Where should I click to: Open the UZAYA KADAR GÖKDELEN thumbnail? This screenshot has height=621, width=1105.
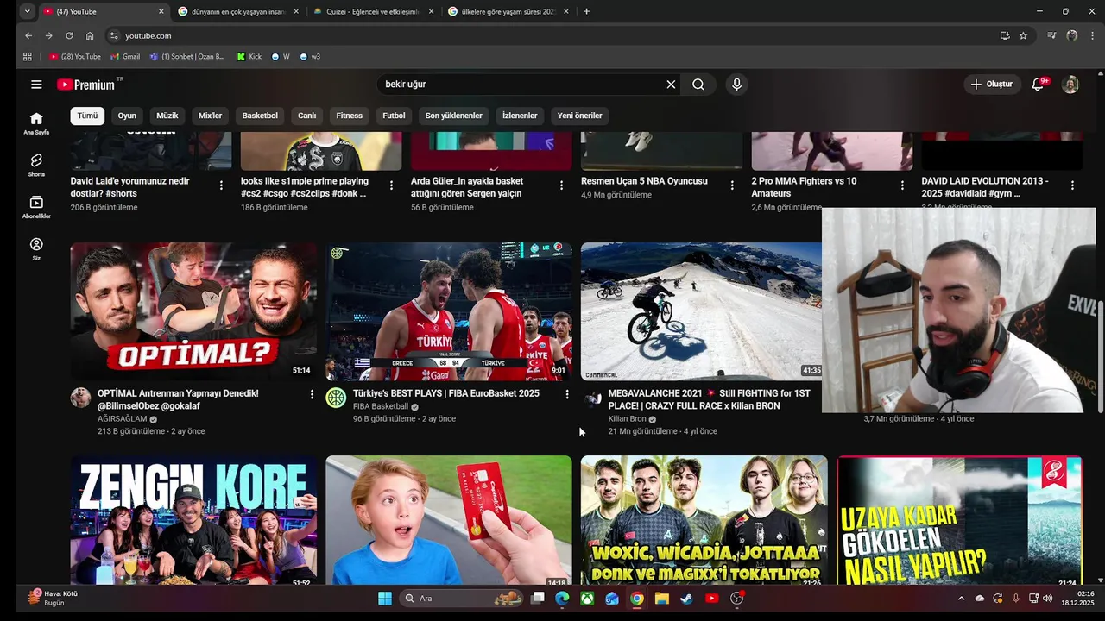click(960, 521)
